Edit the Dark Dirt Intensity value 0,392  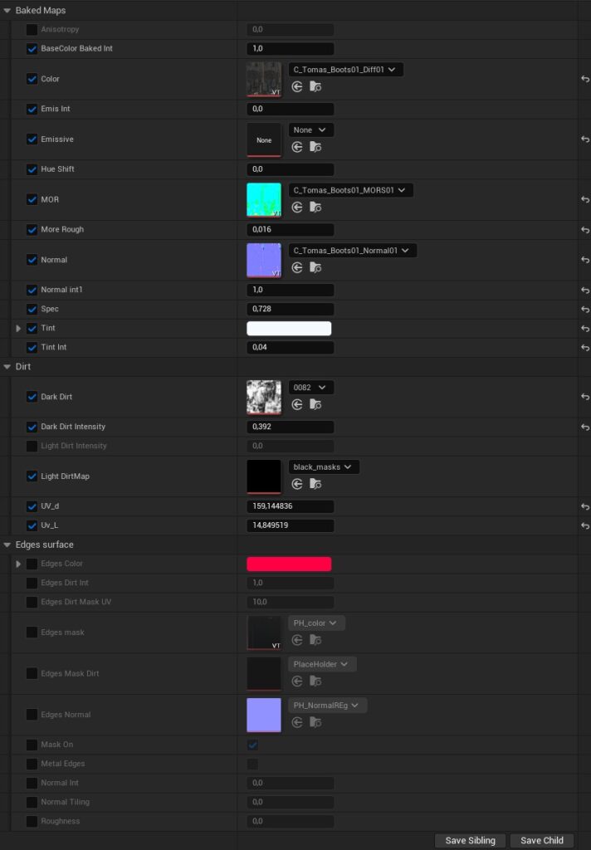(x=290, y=427)
